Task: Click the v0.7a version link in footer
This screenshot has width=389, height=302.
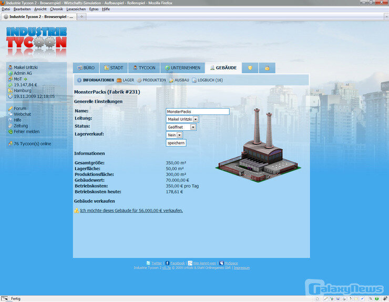Action: point(166,268)
